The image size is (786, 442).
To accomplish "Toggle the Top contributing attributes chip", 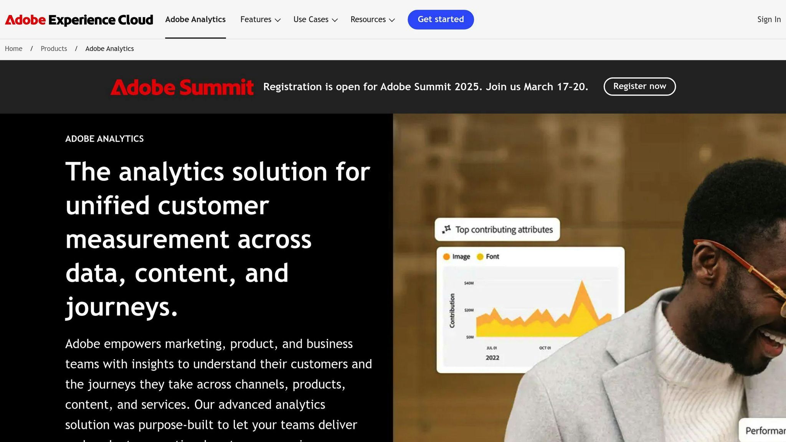I will point(497,229).
